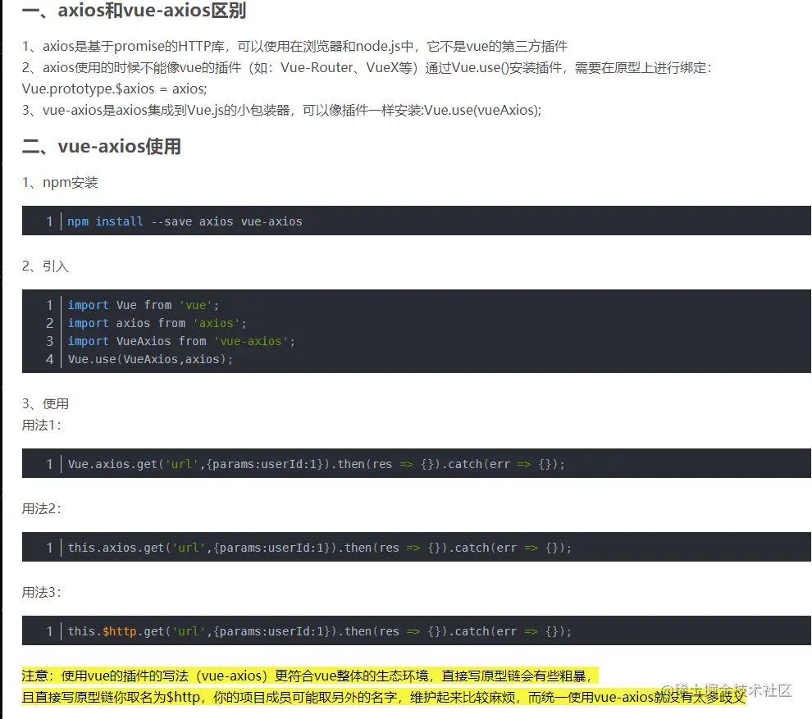Click text "1、npm安装"
The width and height of the screenshot is (812, 719).
(x=60, y=183)
